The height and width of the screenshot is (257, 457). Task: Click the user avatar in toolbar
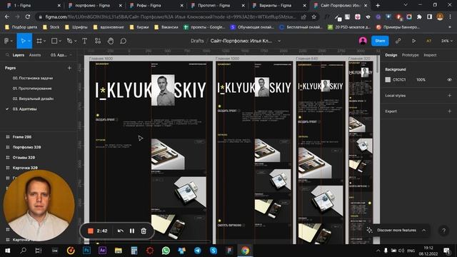[x=363, y=41]
